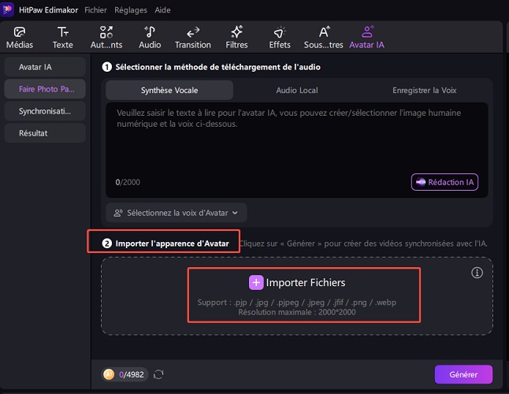
Task: Click the supported formats text line
Action: pyautogui.click(x=297, y=303)
